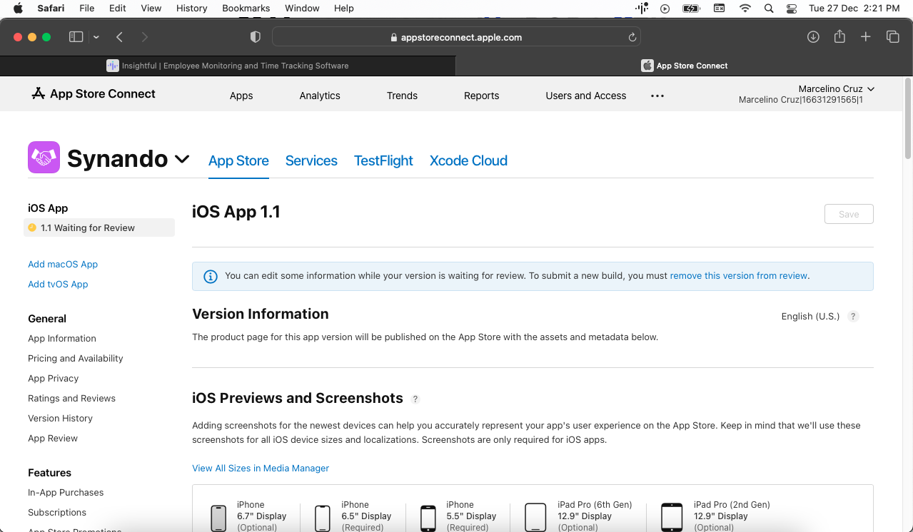
Task: Select the App Store tab
Action: (x=238, y=161)
